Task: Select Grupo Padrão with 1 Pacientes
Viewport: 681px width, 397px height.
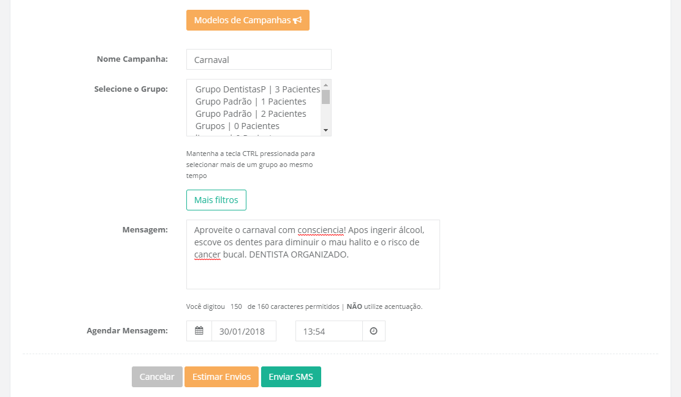Action: click(x=251, y=102)
